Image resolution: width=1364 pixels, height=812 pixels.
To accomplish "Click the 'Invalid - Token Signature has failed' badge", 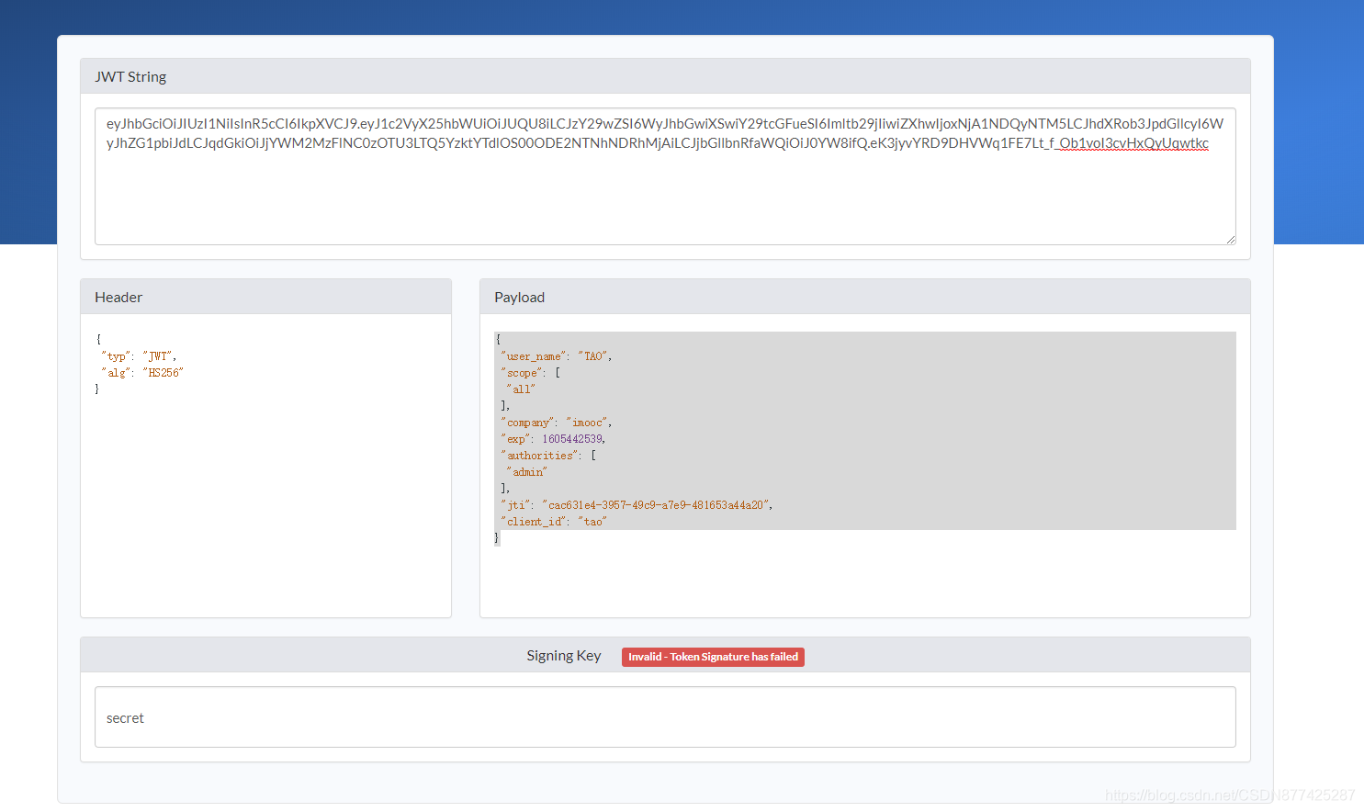I will [x=713, y=657].
